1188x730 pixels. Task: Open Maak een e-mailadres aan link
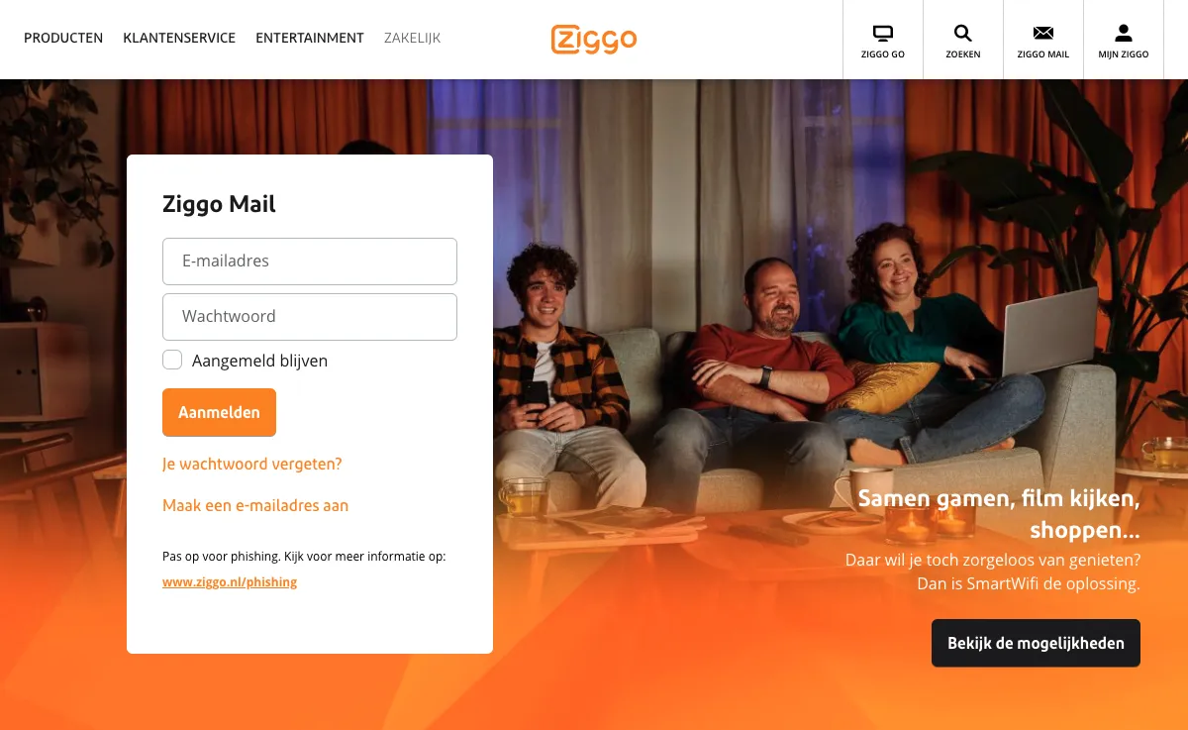[x=255, y=505]
